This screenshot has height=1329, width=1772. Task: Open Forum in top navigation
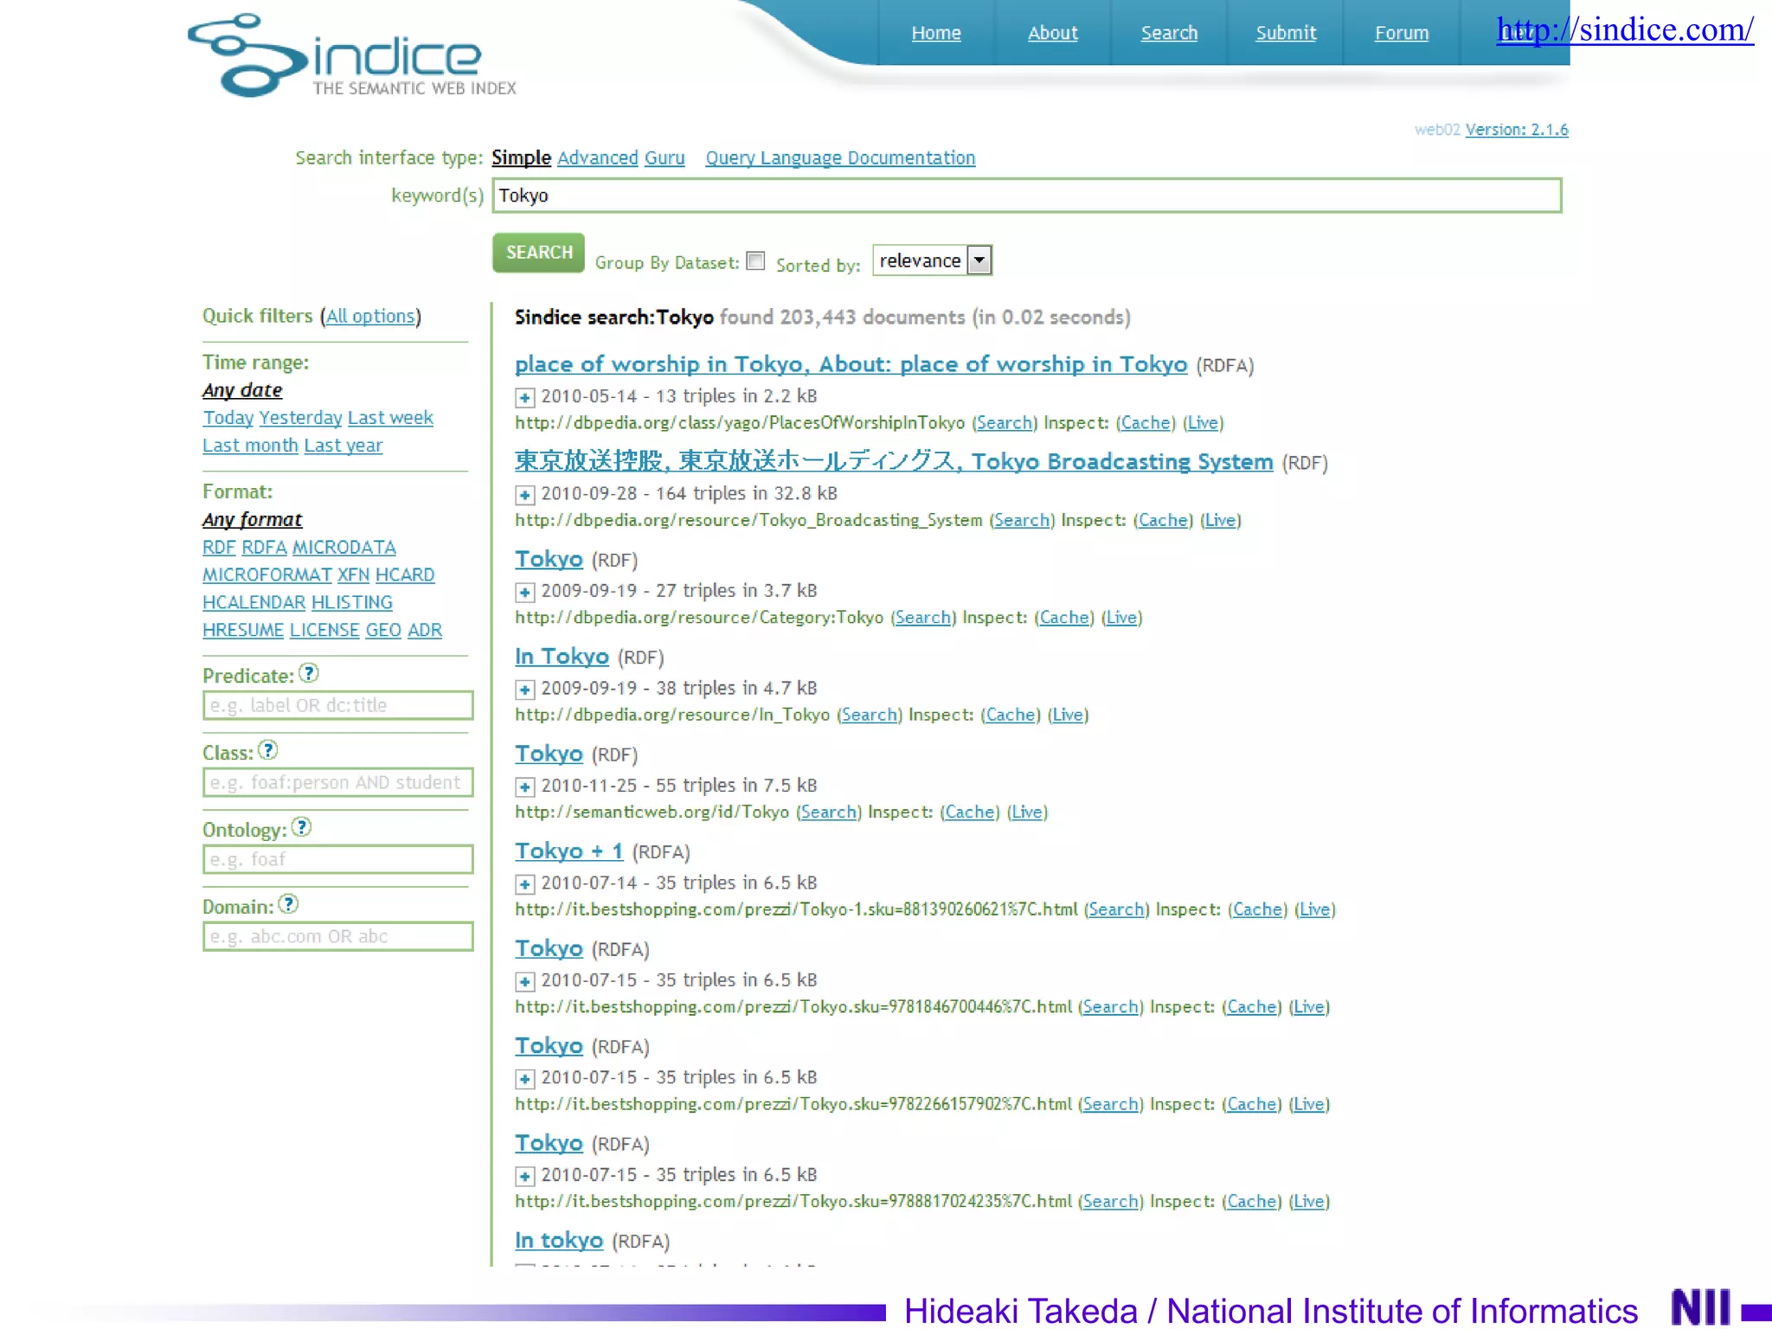(x=1402, y=33)
